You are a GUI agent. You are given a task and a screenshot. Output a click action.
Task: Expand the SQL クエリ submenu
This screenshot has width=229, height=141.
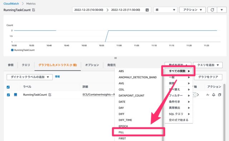[x=179, y=114]
